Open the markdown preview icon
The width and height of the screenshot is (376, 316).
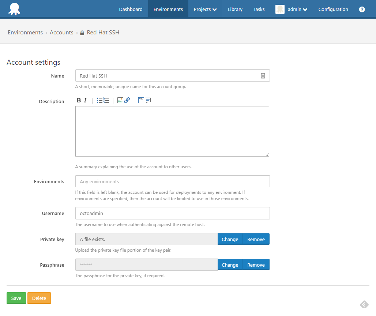pos(141,100)
